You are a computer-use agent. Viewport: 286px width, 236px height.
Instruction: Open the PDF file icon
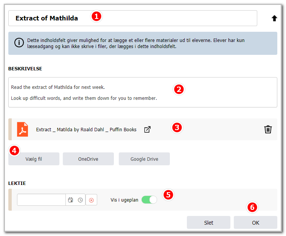[22, 129]
